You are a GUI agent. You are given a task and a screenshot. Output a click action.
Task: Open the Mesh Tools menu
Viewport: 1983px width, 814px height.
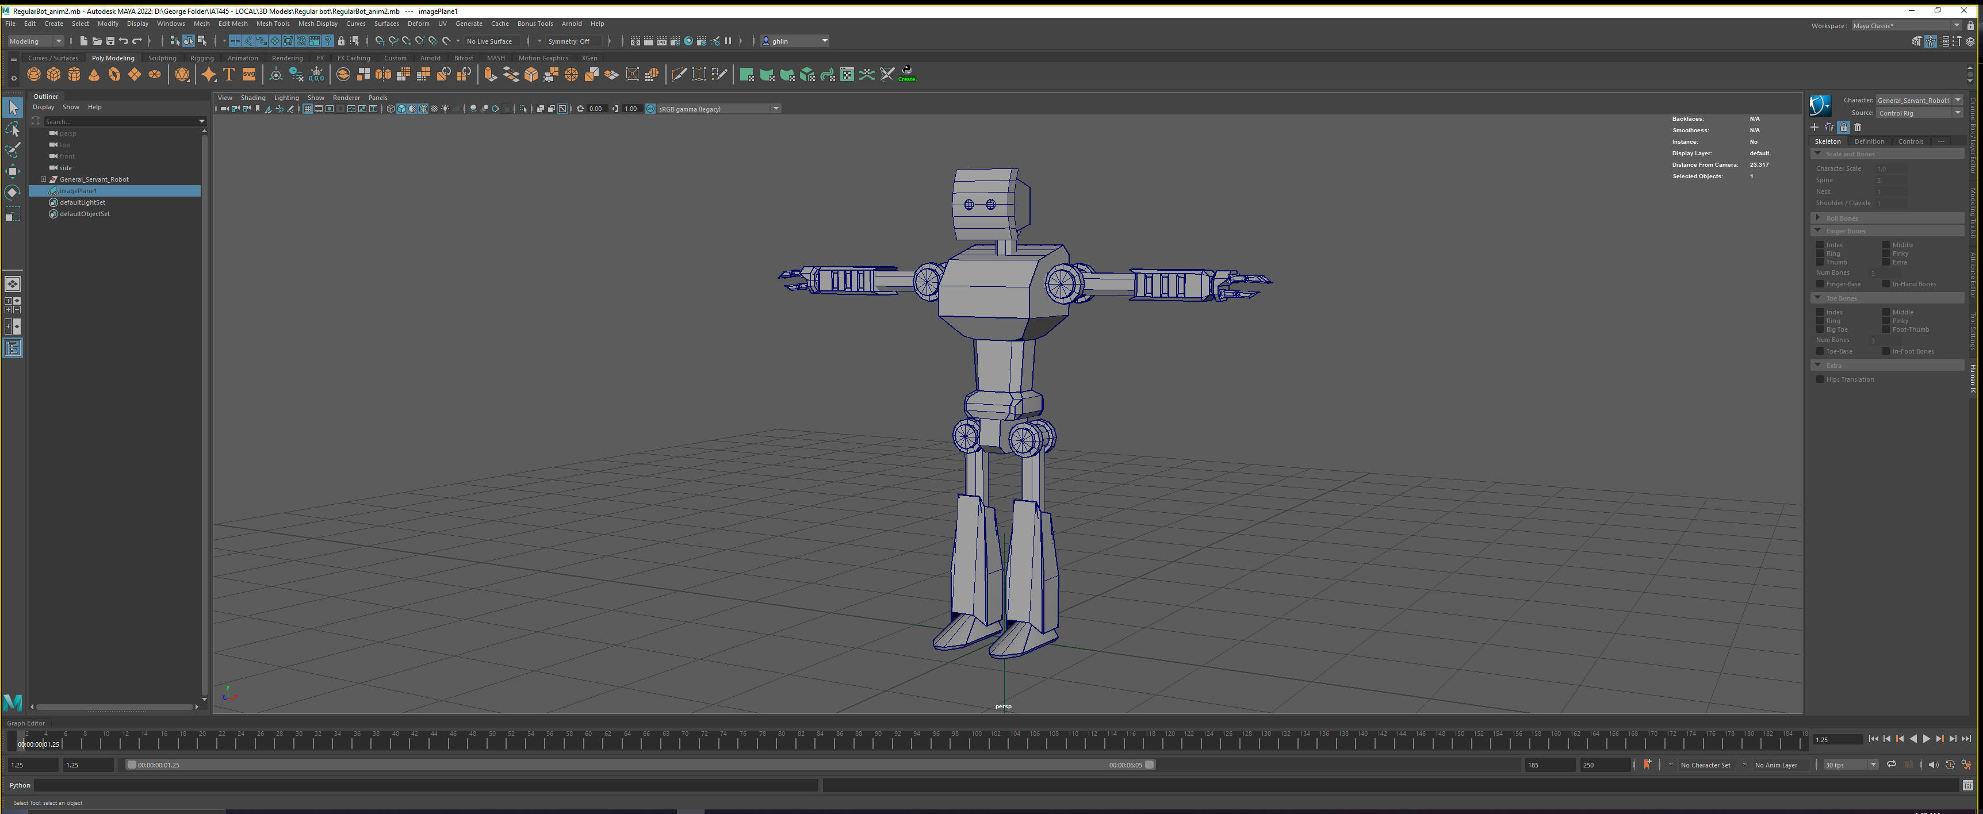coord(273,24)
